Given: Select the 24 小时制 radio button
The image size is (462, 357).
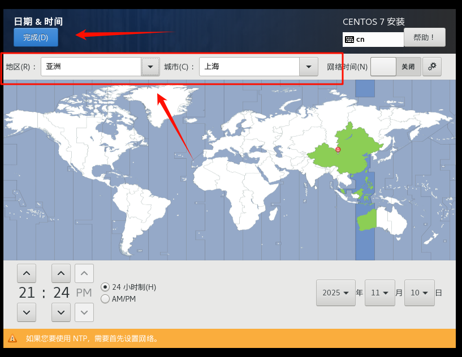Looking at the screenshot, I should (104, 287).
